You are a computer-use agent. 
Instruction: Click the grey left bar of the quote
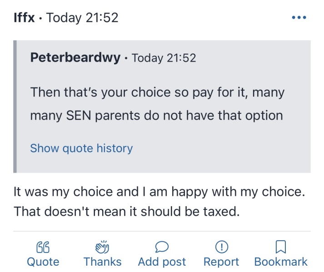pos(15,107)
